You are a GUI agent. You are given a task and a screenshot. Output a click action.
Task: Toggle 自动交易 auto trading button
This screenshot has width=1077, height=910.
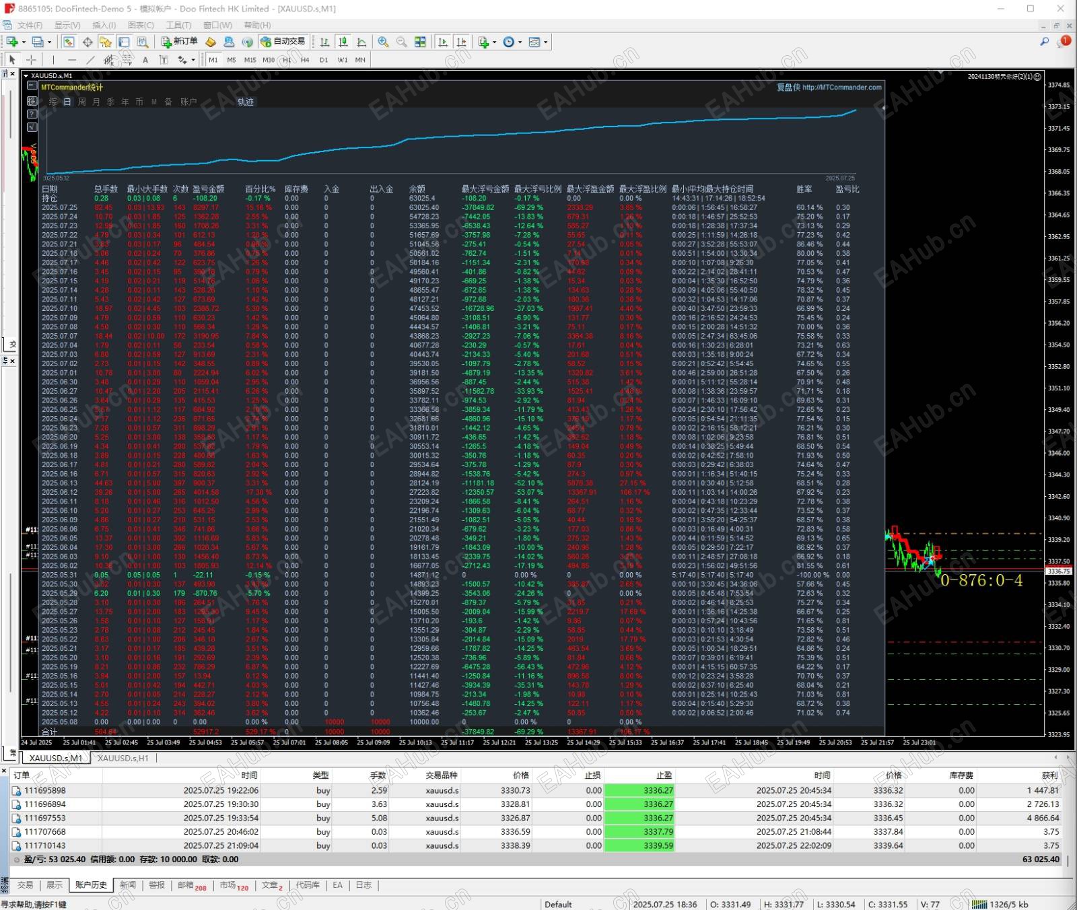coord(283,42)
